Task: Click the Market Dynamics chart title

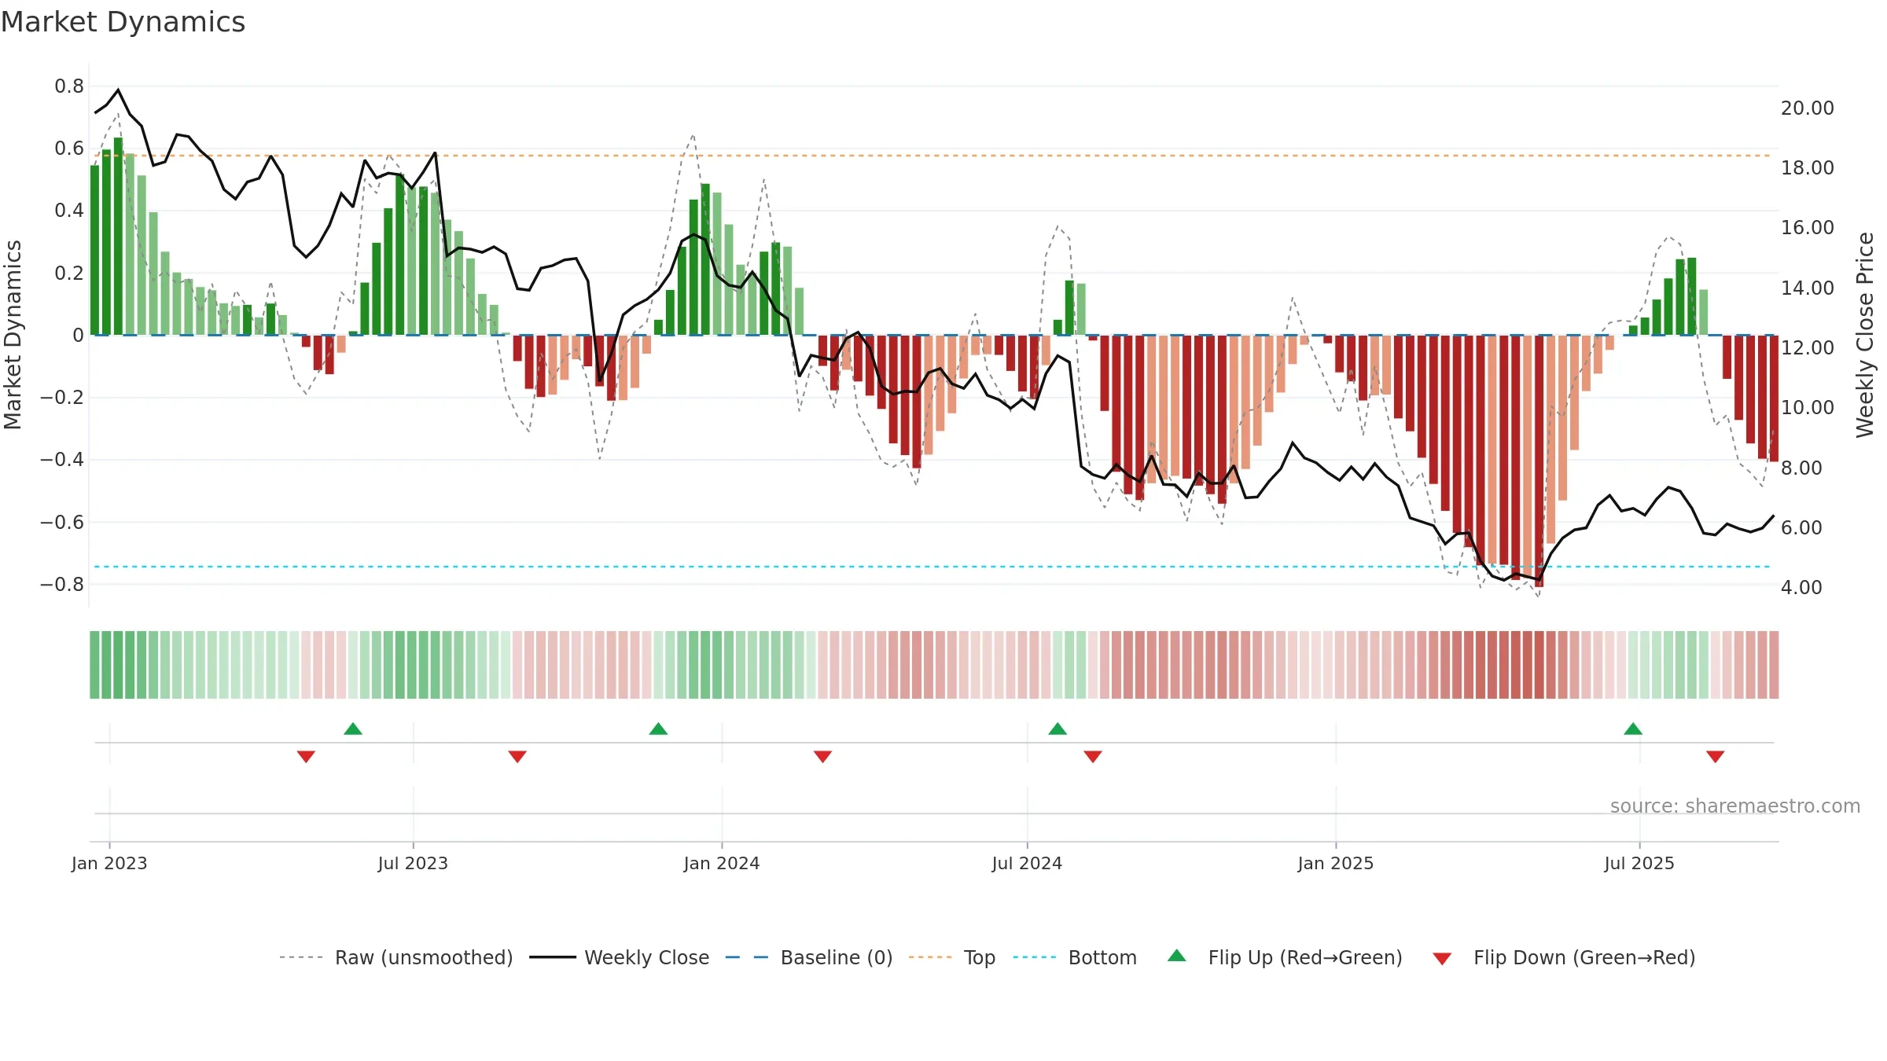Action: tap(123, 22)
